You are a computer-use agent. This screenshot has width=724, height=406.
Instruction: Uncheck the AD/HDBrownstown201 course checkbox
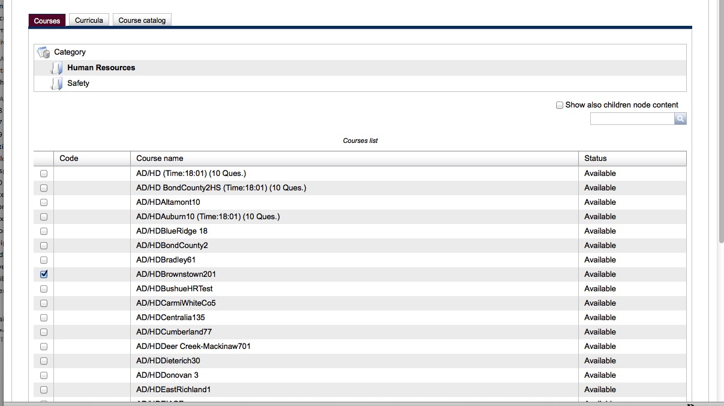[x=44, y=274]
